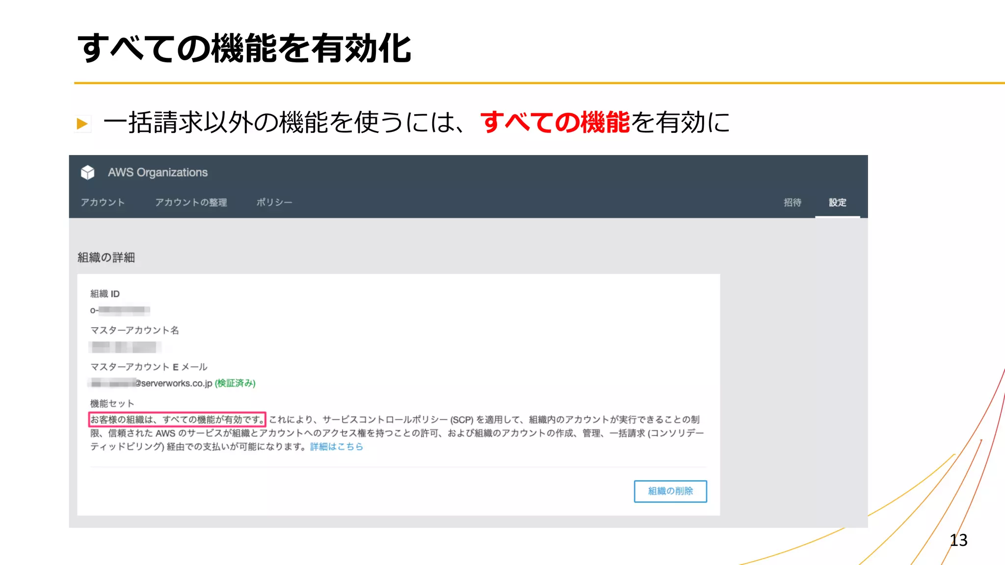Image resolution: width=1005 pixels, height=565 pixels.
Task: Open the ポリシー tab
Action: [274, 202]
